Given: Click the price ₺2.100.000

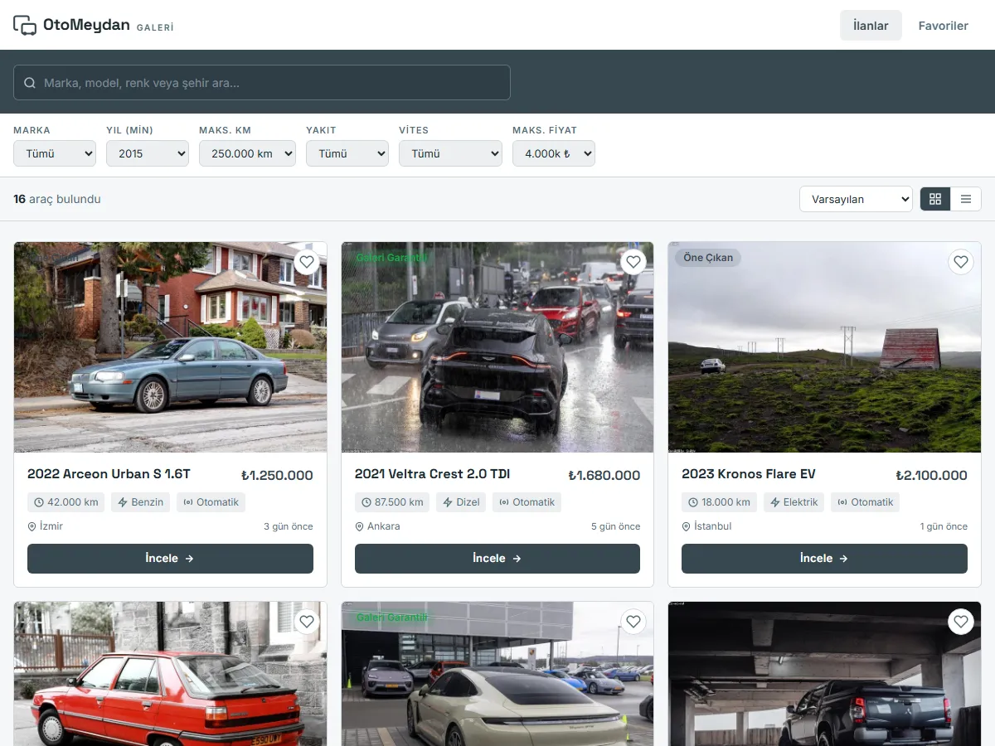Looking at the screenshot, I should coord(931,476).
